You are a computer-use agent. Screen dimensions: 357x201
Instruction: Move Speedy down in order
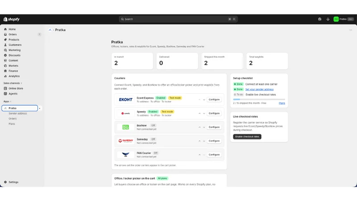(x=204, y=113)
